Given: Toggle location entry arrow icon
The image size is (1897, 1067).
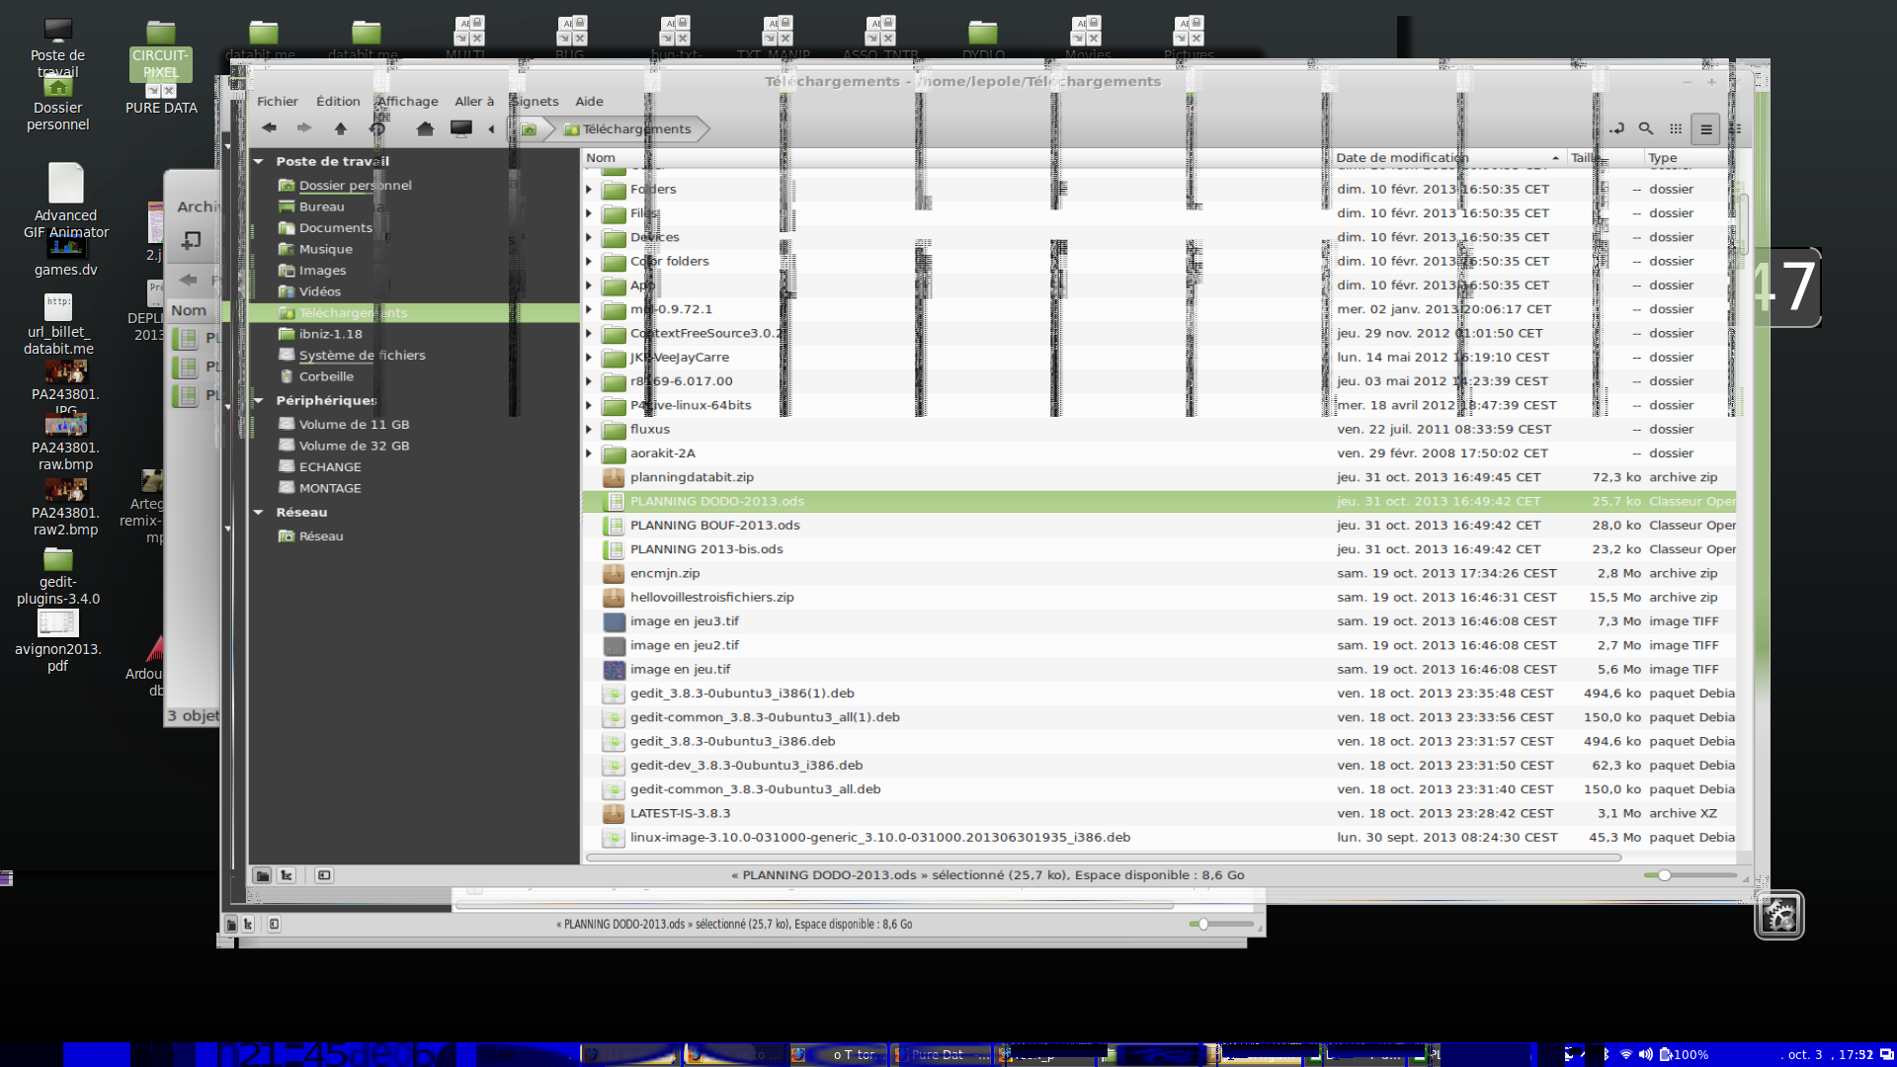Looking at the screenshot, I should pos(1616,128).
